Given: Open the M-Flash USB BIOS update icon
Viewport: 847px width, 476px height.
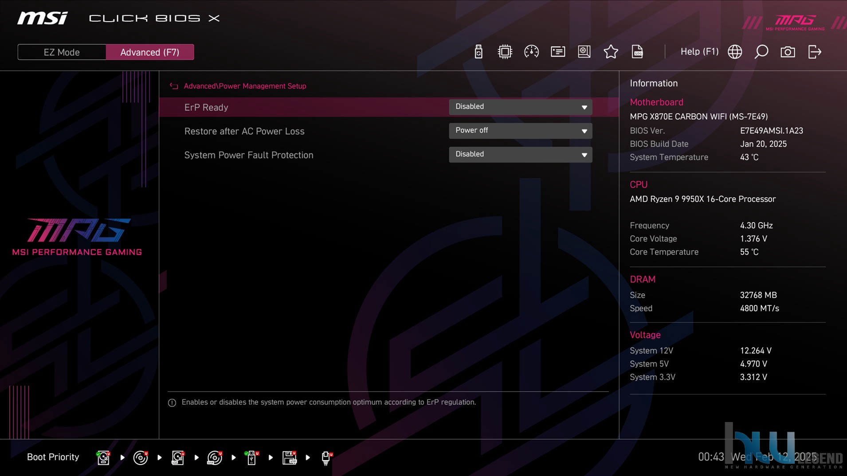Looking at the screenshot, I should 478,52.
